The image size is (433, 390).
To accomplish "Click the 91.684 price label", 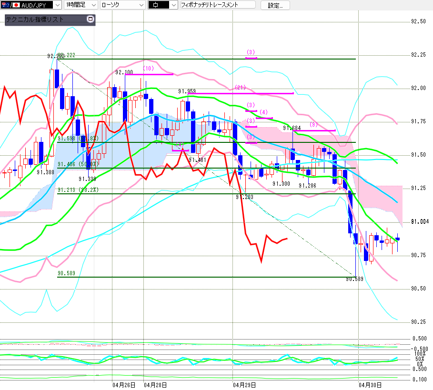I will click(x=292, y=128).
